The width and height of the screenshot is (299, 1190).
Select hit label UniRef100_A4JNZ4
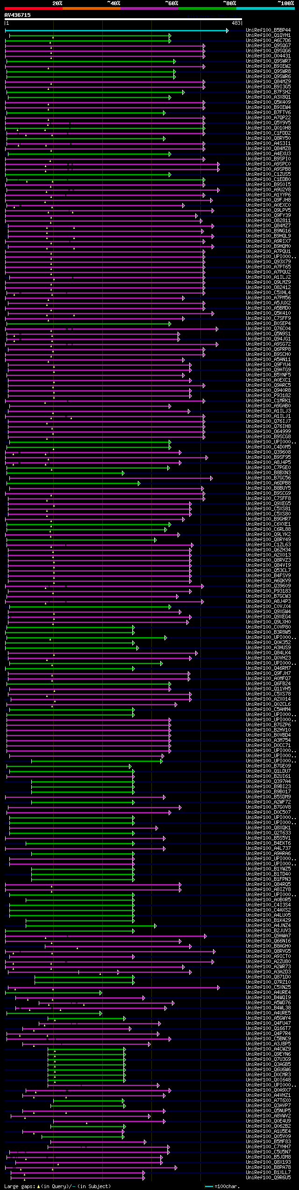[x=268, y=926]
